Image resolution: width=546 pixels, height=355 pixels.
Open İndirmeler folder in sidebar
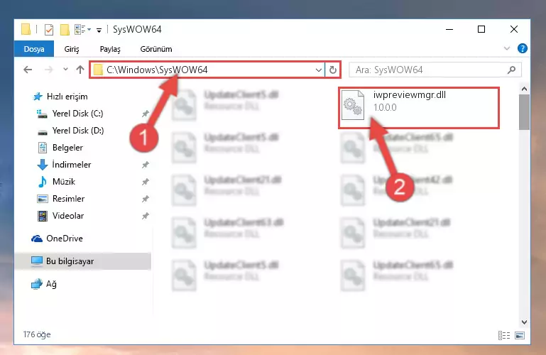click(x=64, y=164)
